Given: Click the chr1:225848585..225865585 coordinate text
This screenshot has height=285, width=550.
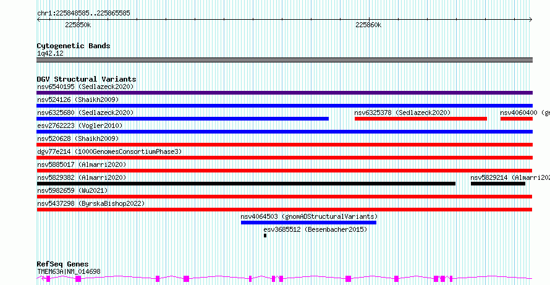Looking at the screenshot, I should click(83, 14).
